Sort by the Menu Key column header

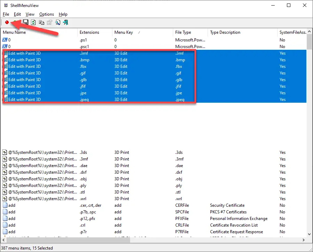[x=143, y=32]
